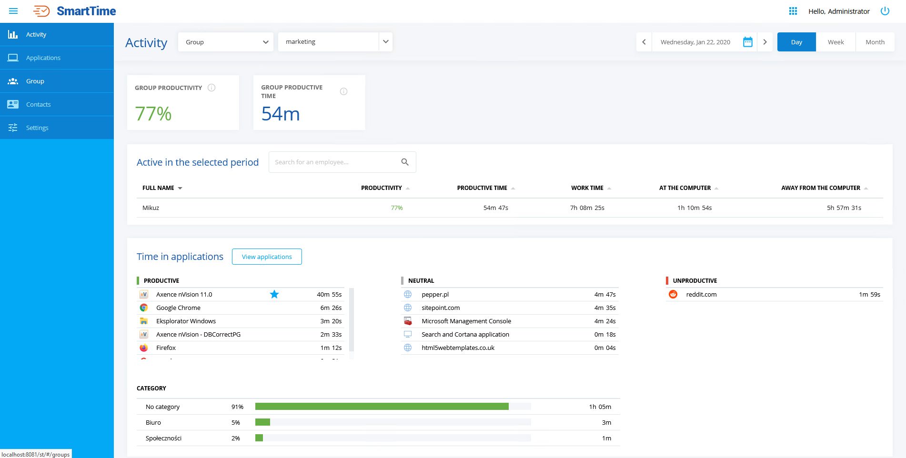Screen dimensions: 906x458
Task: Click the Group Productive Time info icon
Action: click(x=343, y=91)
